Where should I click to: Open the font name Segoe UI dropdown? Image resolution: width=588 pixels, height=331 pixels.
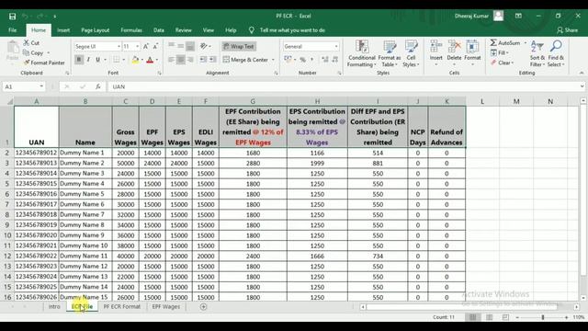(119, 47)
